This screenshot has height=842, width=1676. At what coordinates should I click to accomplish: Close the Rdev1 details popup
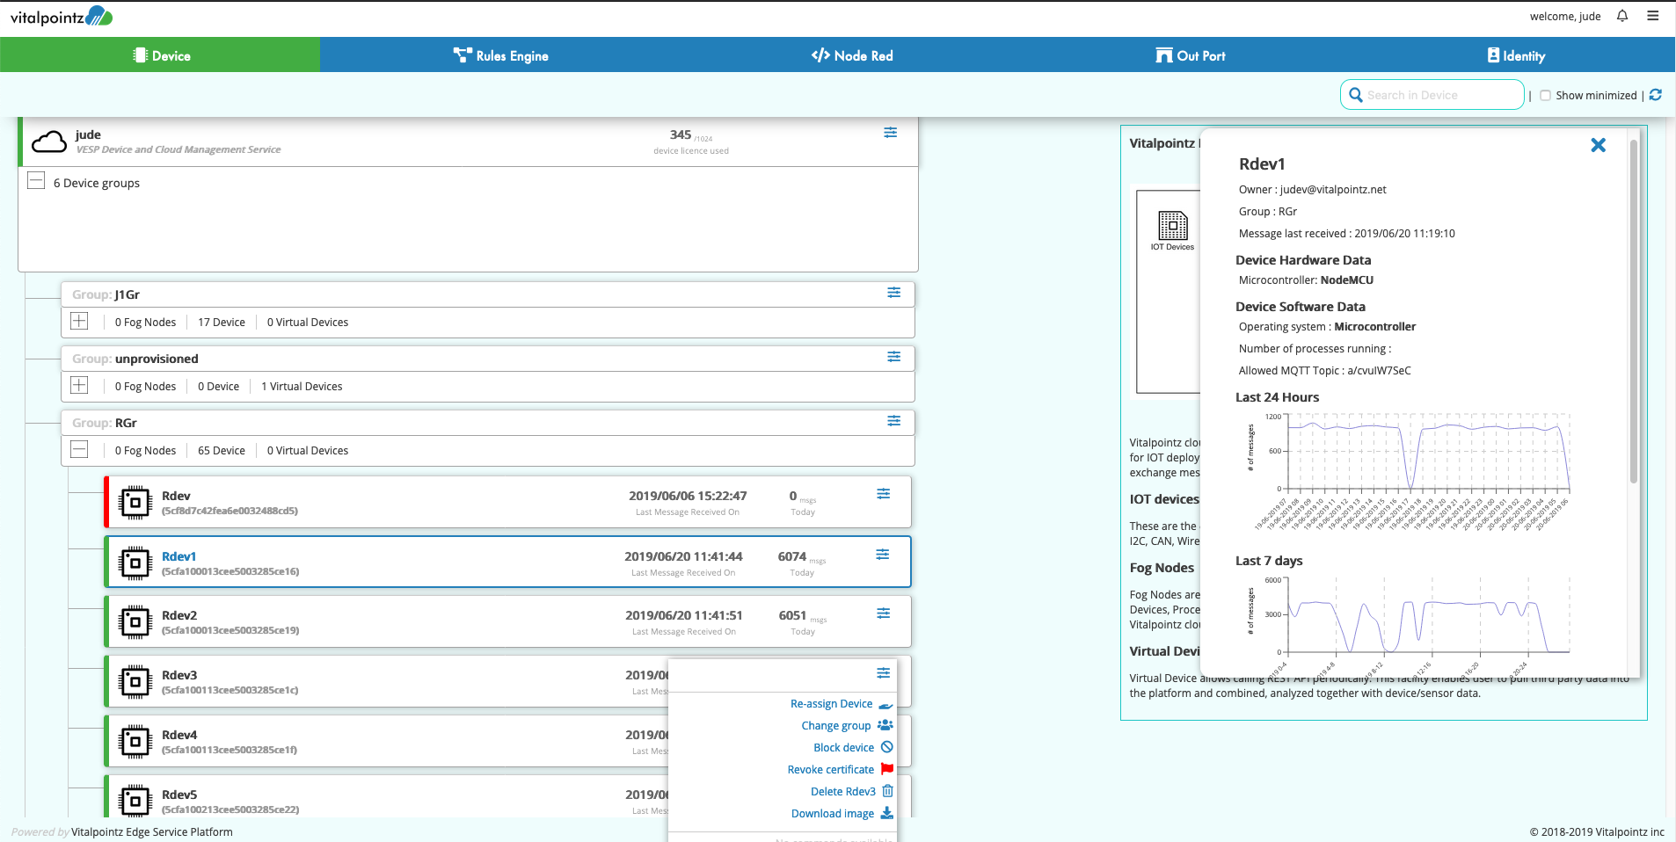[1599, 145]
